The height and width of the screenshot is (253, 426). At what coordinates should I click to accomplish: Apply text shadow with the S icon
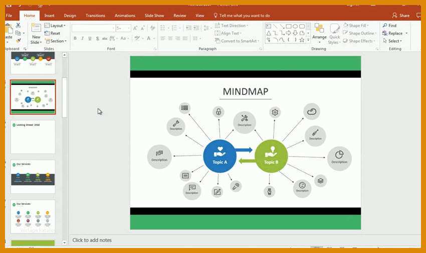click(97, 38)
